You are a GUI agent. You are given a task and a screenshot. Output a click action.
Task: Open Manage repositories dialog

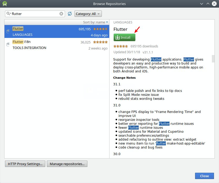point(67,164)
